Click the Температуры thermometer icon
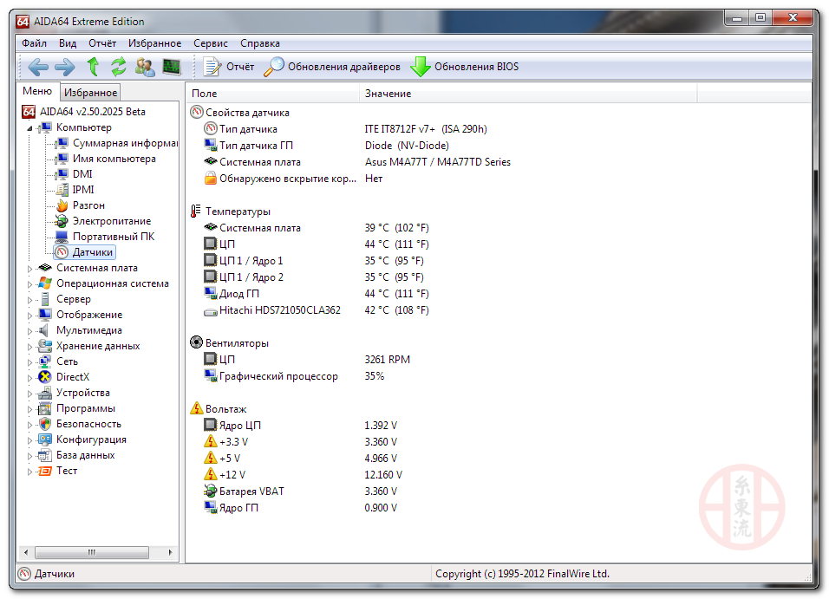This screenshot has height=599, width=829. click(x=196, y=212)
